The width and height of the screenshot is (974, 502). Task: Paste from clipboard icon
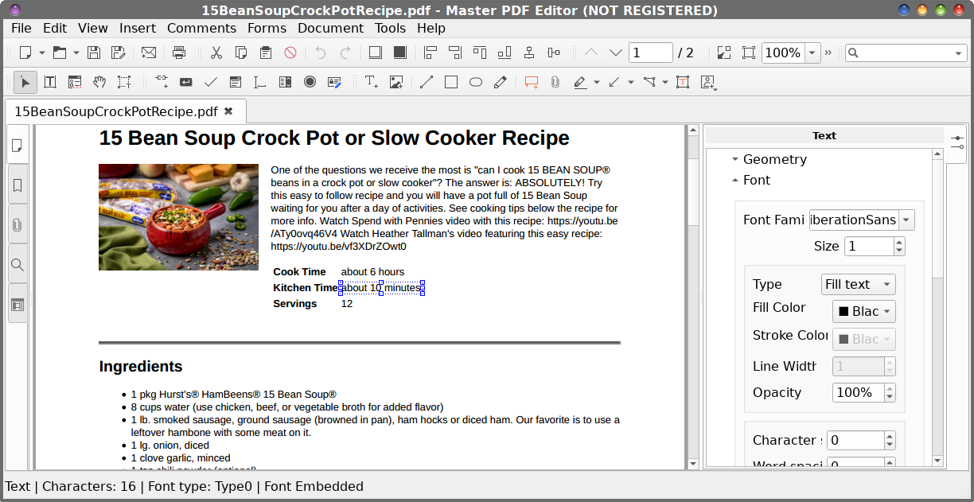pyautogui.click(x=266, y=53)
